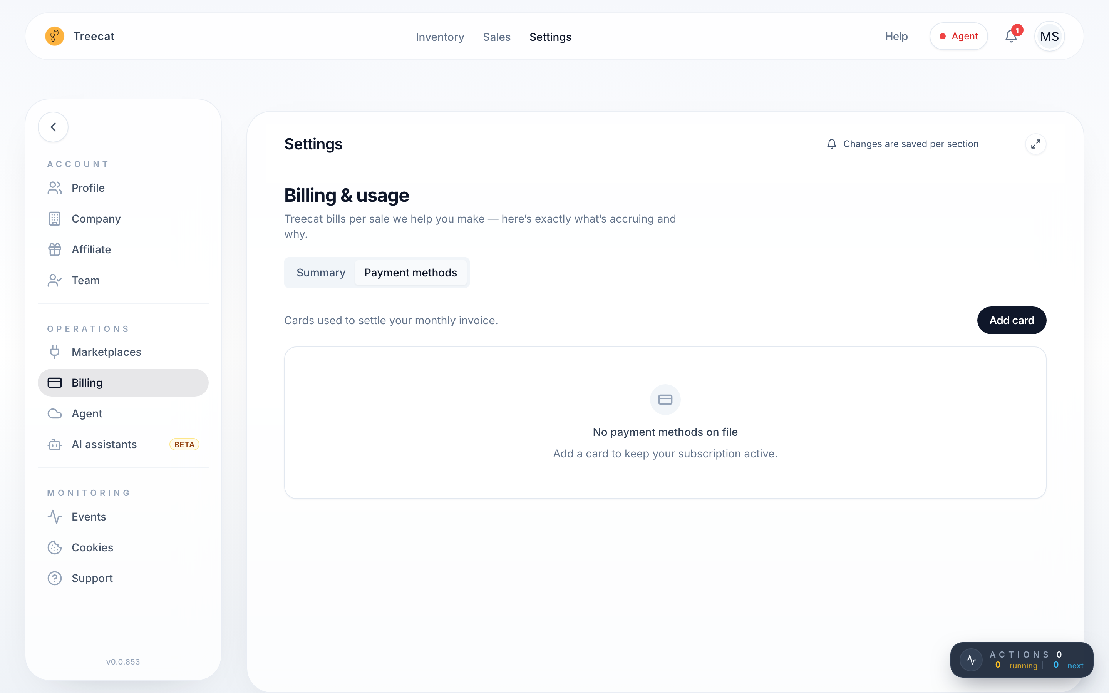Image resolution: width=1109 pixels, height=693 pixels.
Task: Open the notifications bell
Action: (1011, 36)
